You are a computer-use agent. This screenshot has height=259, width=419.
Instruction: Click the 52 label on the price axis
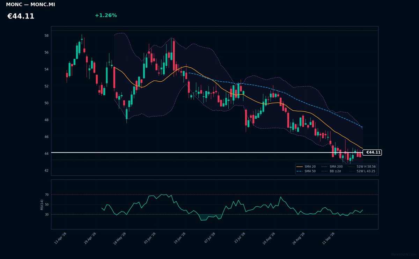[47, 86]
